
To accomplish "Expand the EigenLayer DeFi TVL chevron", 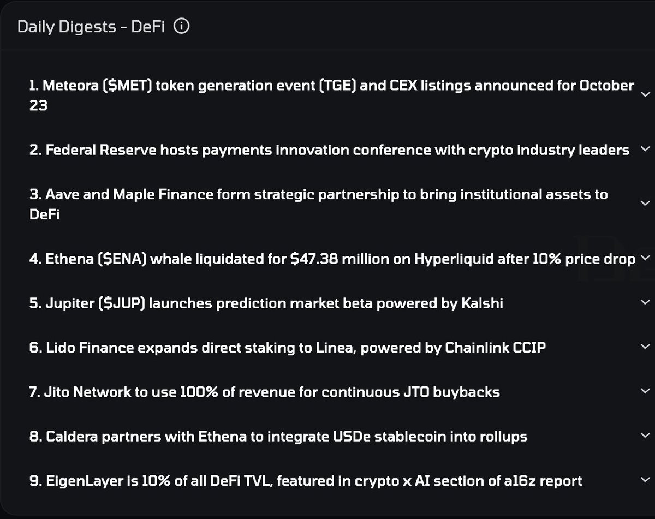I will (645, 480).
